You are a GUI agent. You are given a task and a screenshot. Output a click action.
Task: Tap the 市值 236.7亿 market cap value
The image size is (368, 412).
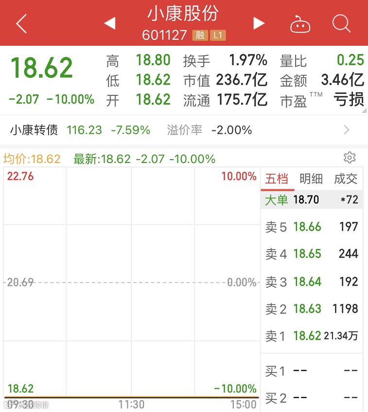tap(242, 80)
